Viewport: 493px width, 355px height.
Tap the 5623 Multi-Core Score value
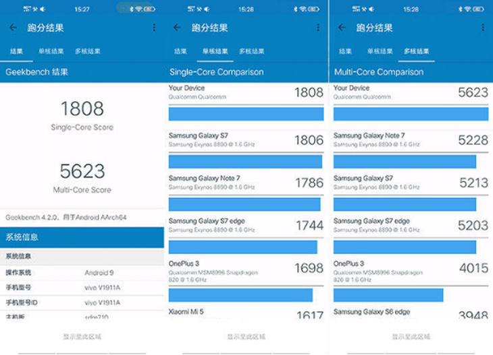click(x=82, y=171)
